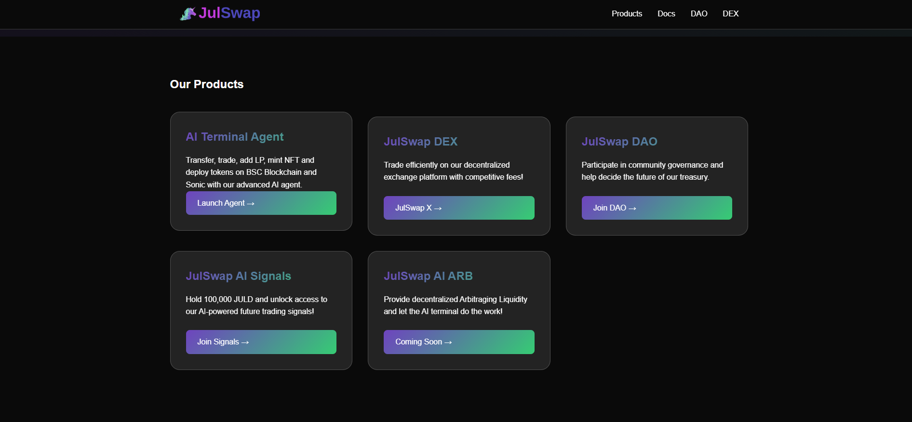
Task: Open DEX from the top navigation
Action: (730, 13)
